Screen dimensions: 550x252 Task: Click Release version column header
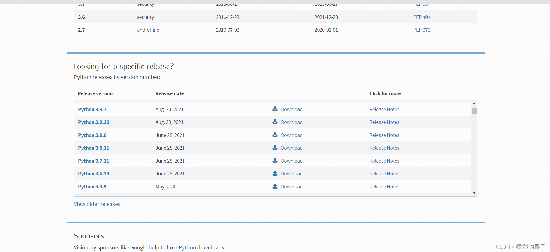click(95, 93)
